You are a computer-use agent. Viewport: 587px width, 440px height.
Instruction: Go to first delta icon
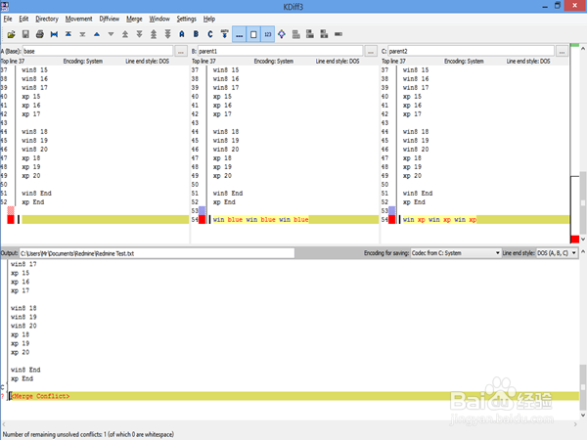(x=68, y=34)
